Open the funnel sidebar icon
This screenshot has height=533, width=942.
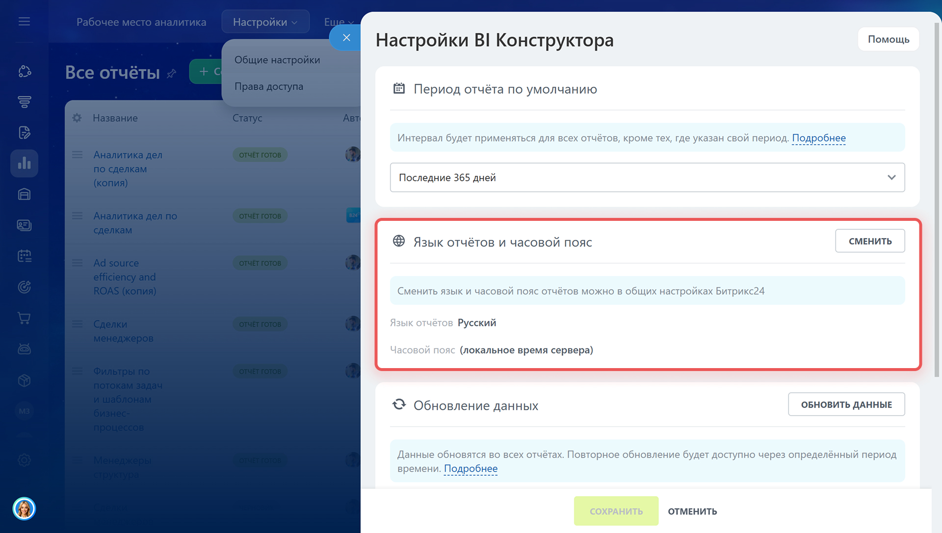pyautogui.click(x=24, y=102)
